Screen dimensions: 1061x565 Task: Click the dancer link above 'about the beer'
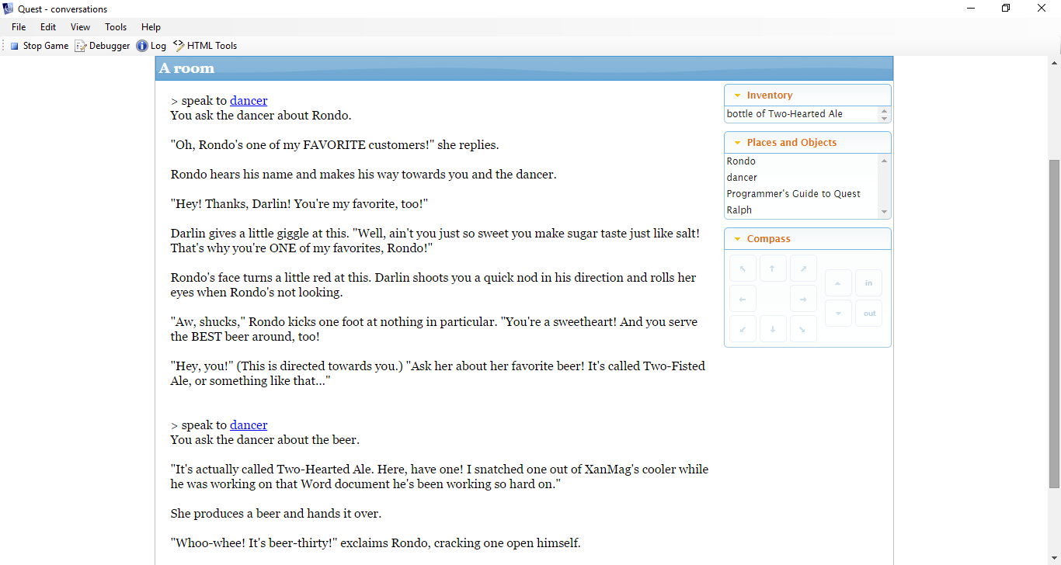point(249,425)
